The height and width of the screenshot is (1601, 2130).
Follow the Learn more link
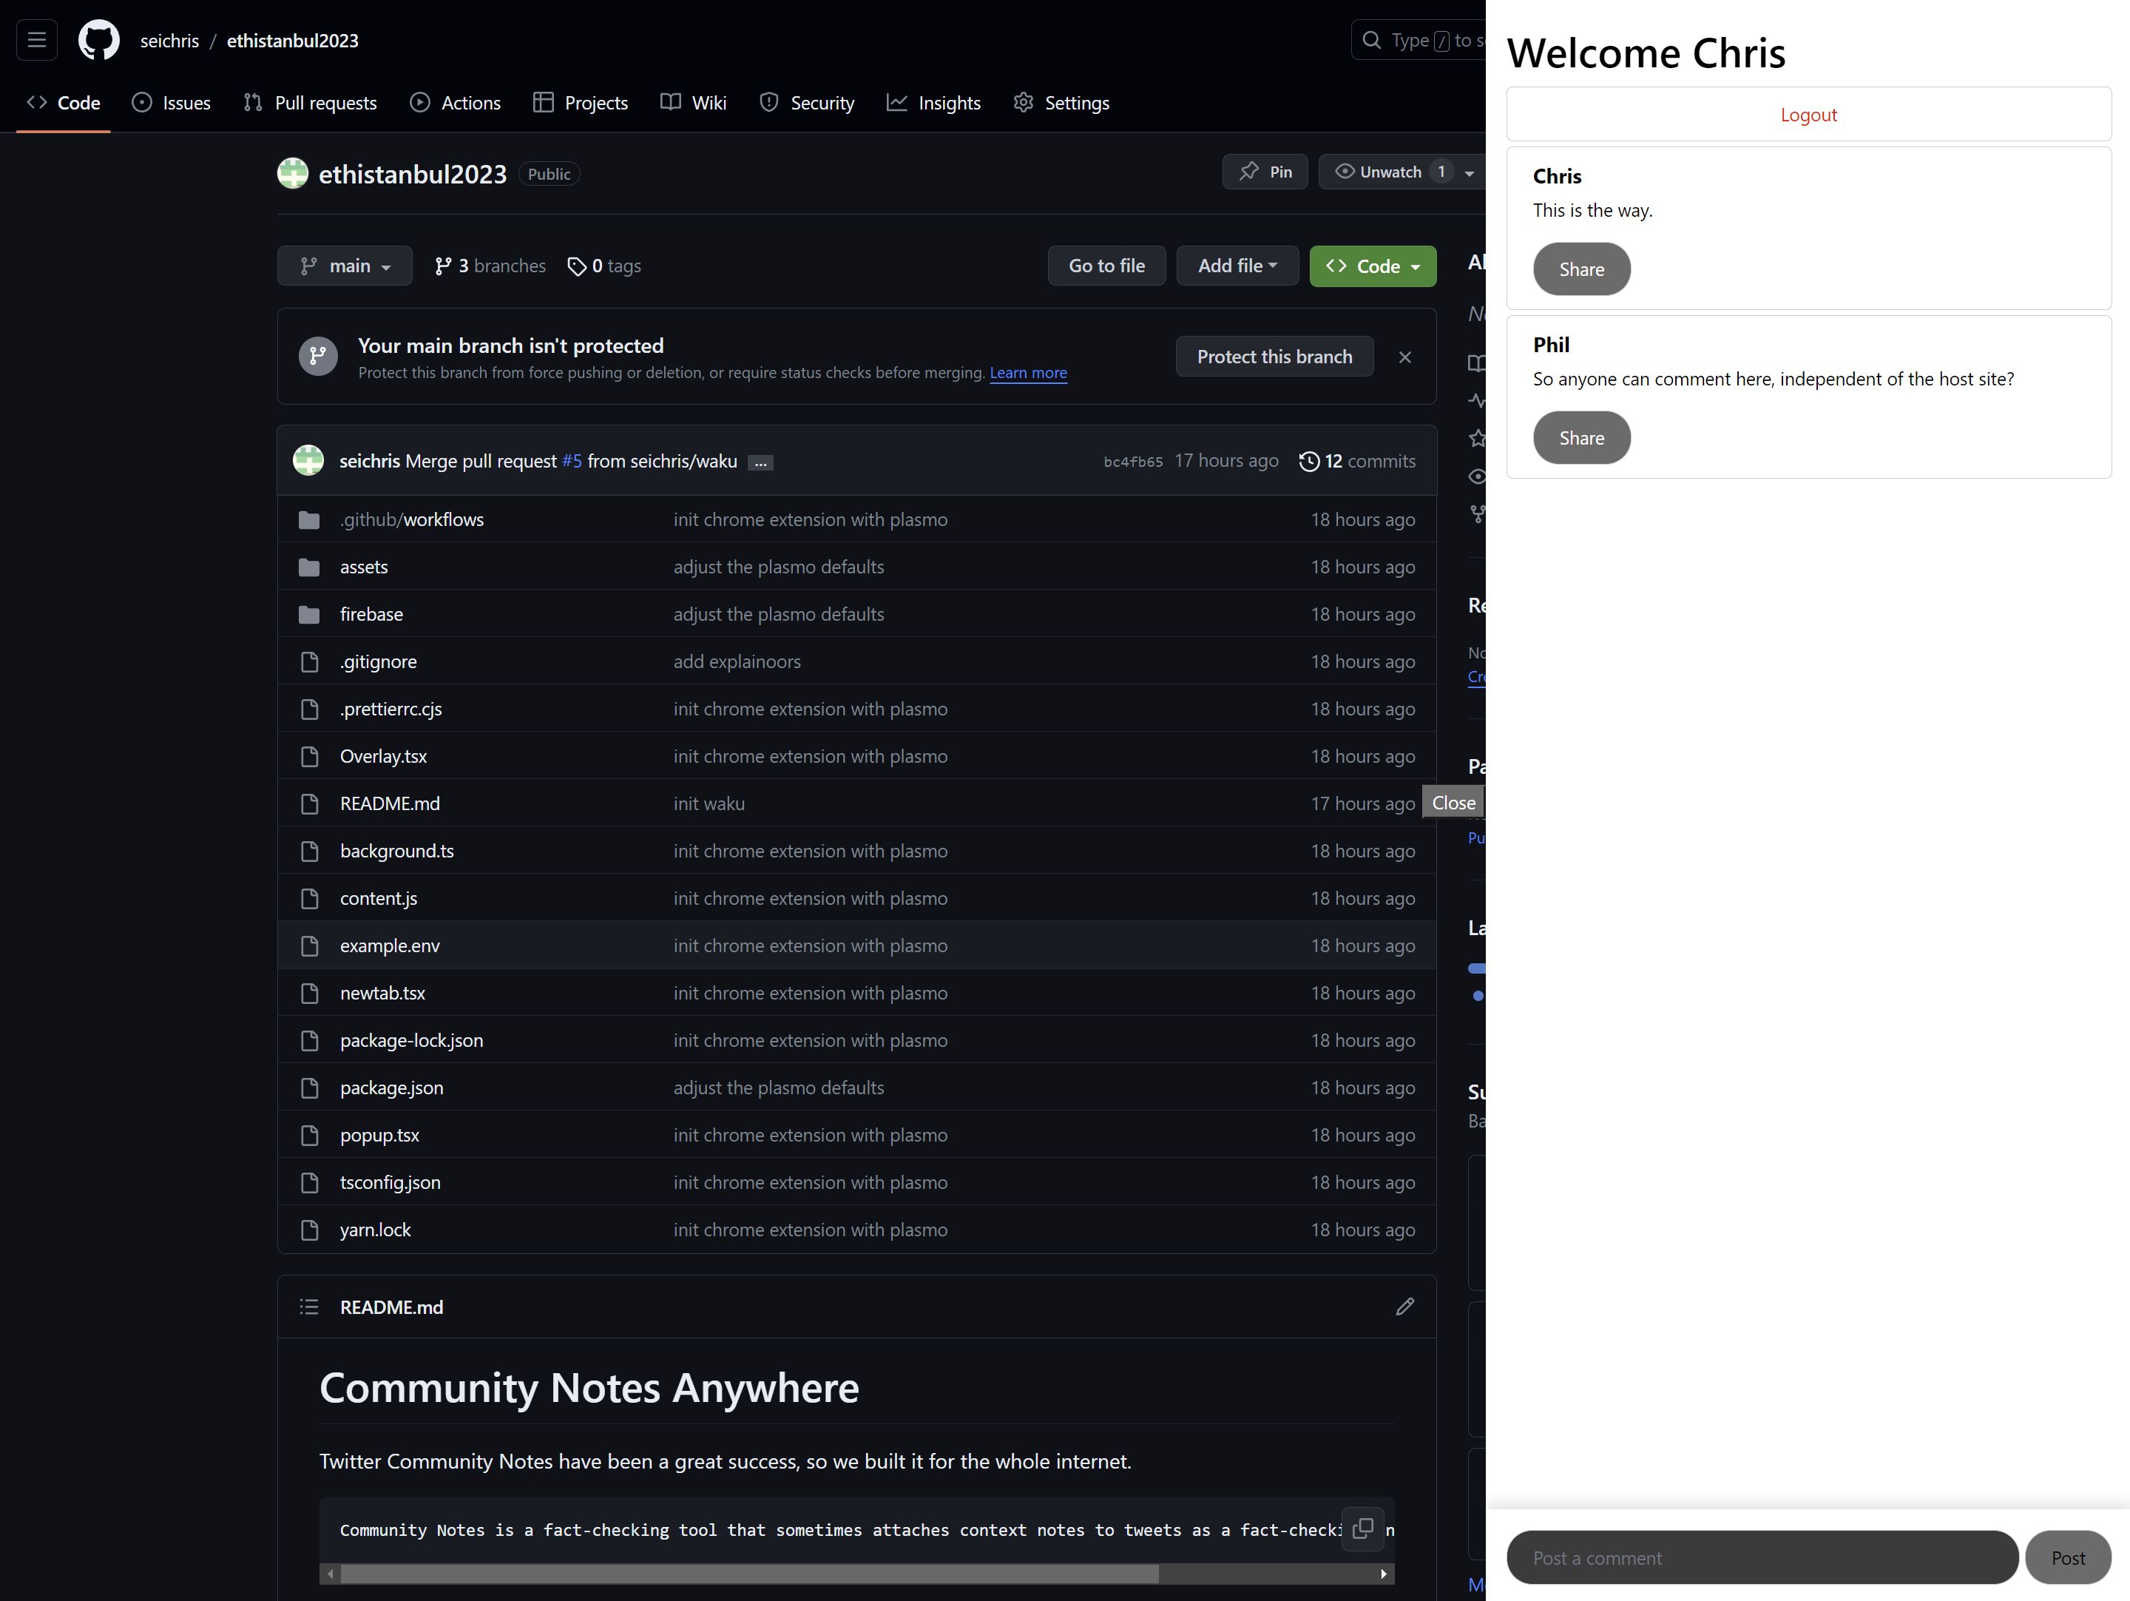pos(1029,373)
